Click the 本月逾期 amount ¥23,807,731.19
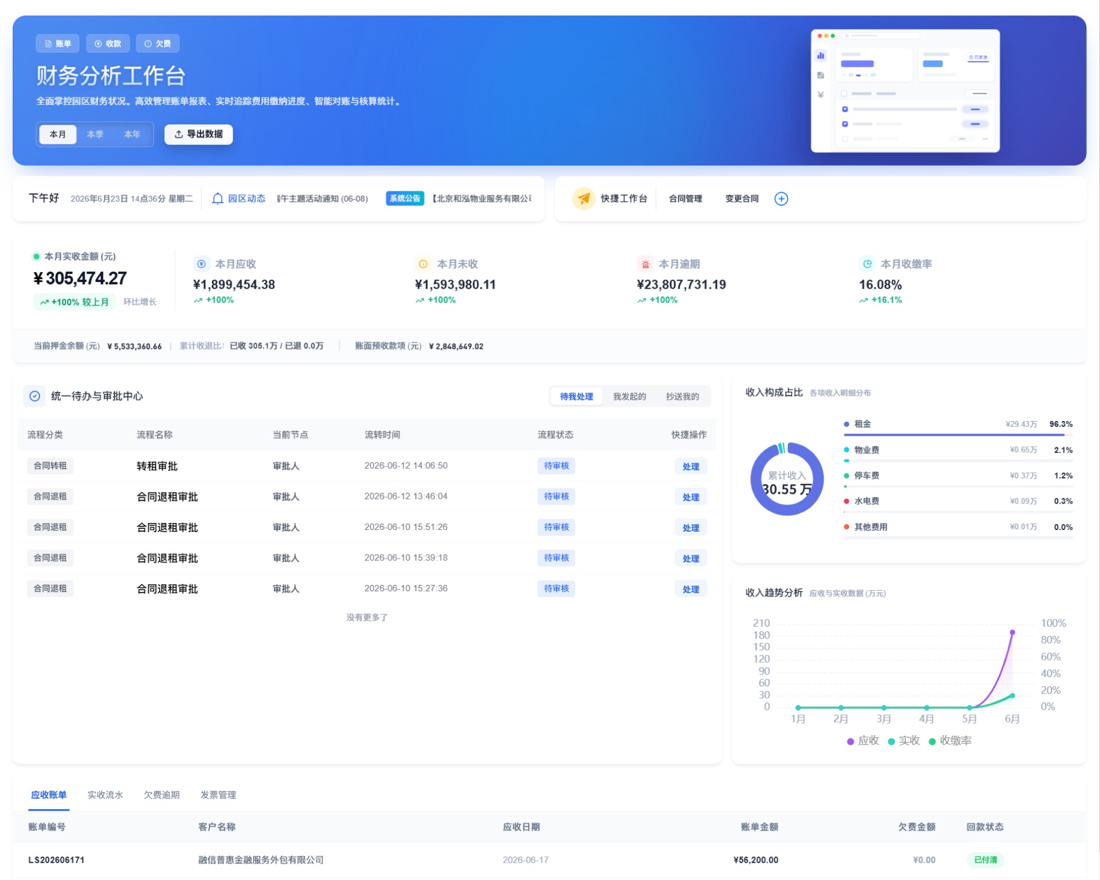Image resolution: width=1100 pixels, height=880 pixels. (681, 285)
